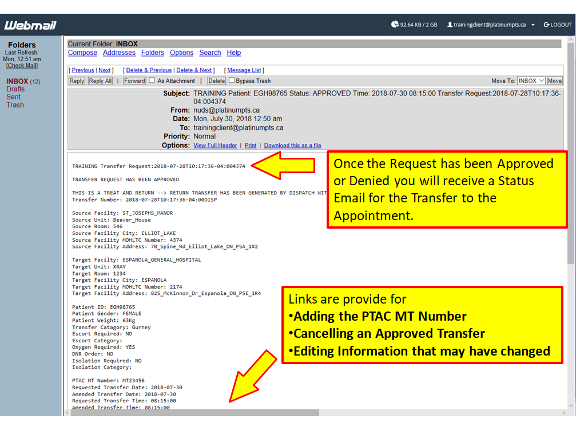Click the user account profile icon
This screenshot has width=576, height=431.
pos(450,25)
